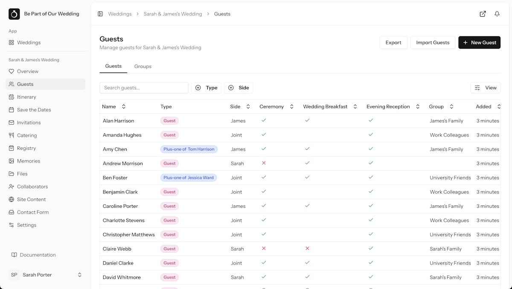
Task: Click the Weddings grid icon
Action: [12, 43]
